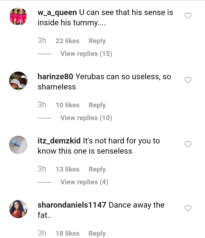Open the itz_demzkid username link

tap(59, 141)
